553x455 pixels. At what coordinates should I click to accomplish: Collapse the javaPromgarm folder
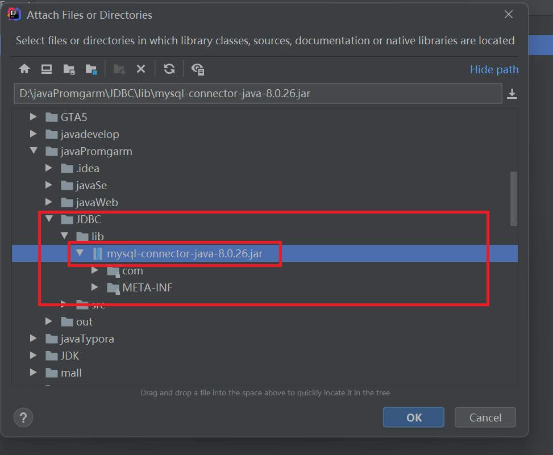tap(34, 152)
